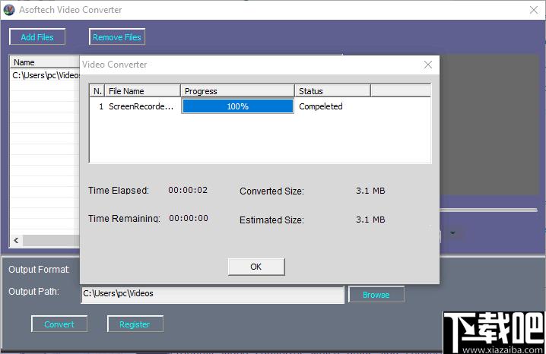Screen dimensions: 546x354
Task: Click the Estimated Size value 3.1 MB
Action: point(370,220)
